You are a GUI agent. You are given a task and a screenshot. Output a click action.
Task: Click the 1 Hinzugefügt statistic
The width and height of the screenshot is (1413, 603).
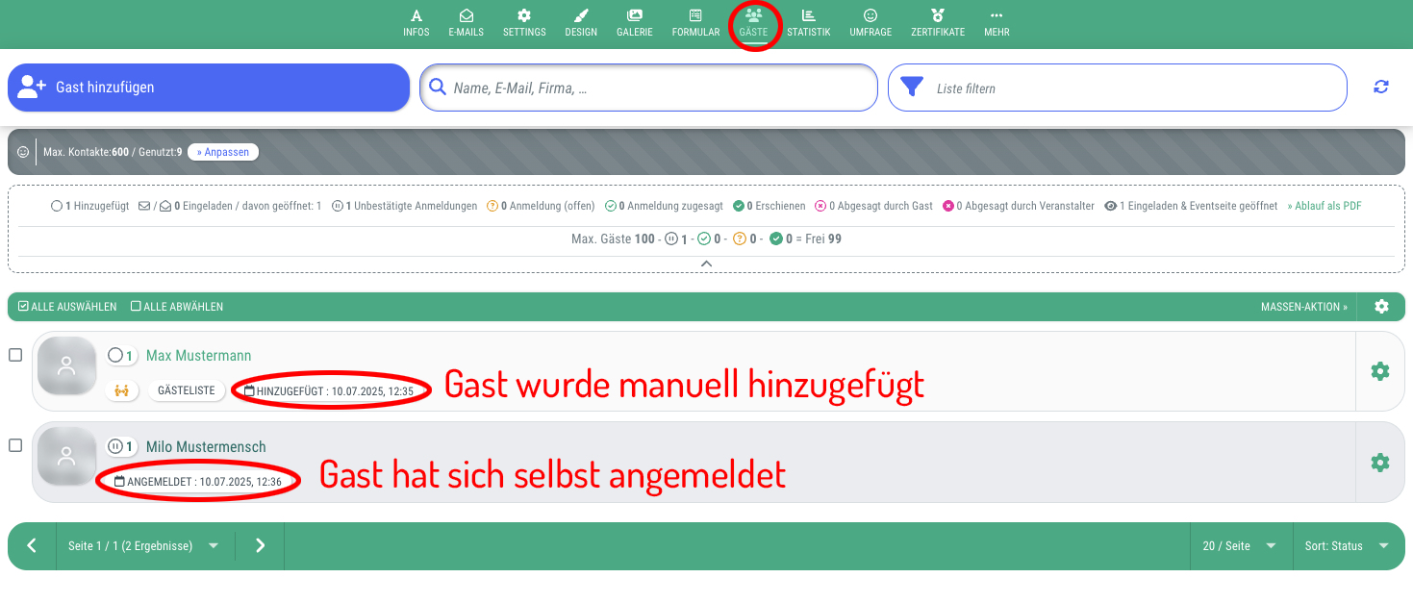(x=89, y=206)
